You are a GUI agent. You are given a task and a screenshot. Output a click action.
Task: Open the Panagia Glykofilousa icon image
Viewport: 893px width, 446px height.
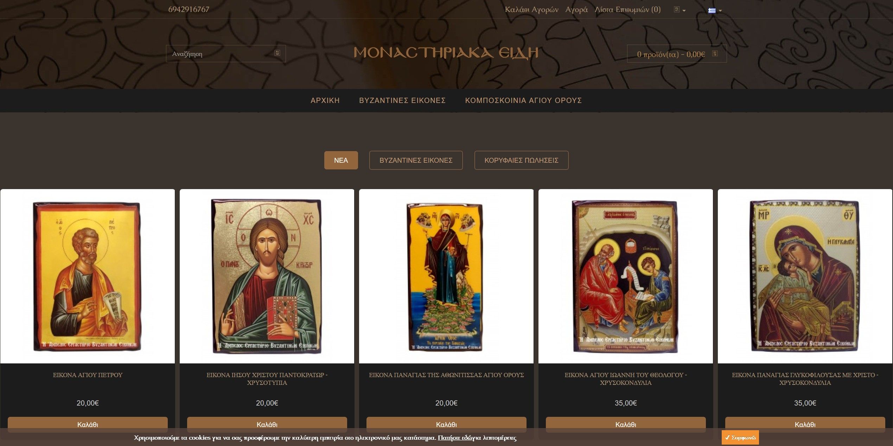pos(805,276)
